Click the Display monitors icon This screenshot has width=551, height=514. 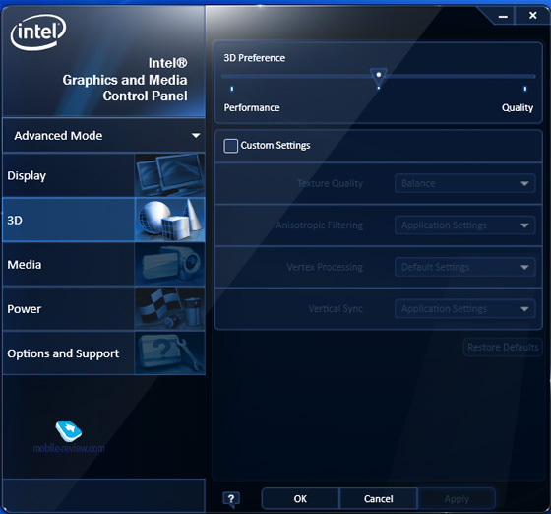[169, 175]
